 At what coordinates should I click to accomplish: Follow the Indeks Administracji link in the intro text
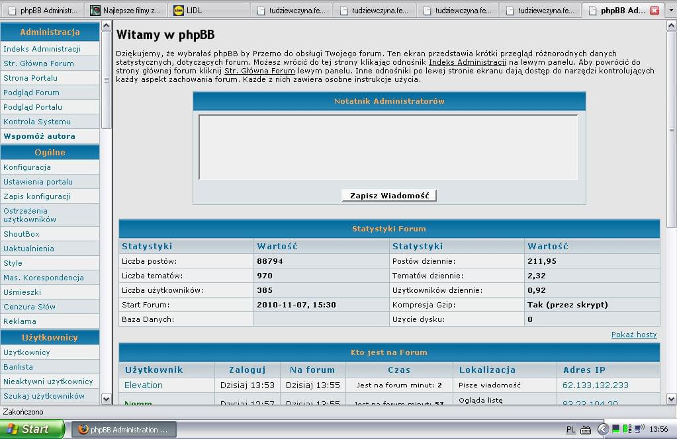pyautogui.click(x=467, y=62)
